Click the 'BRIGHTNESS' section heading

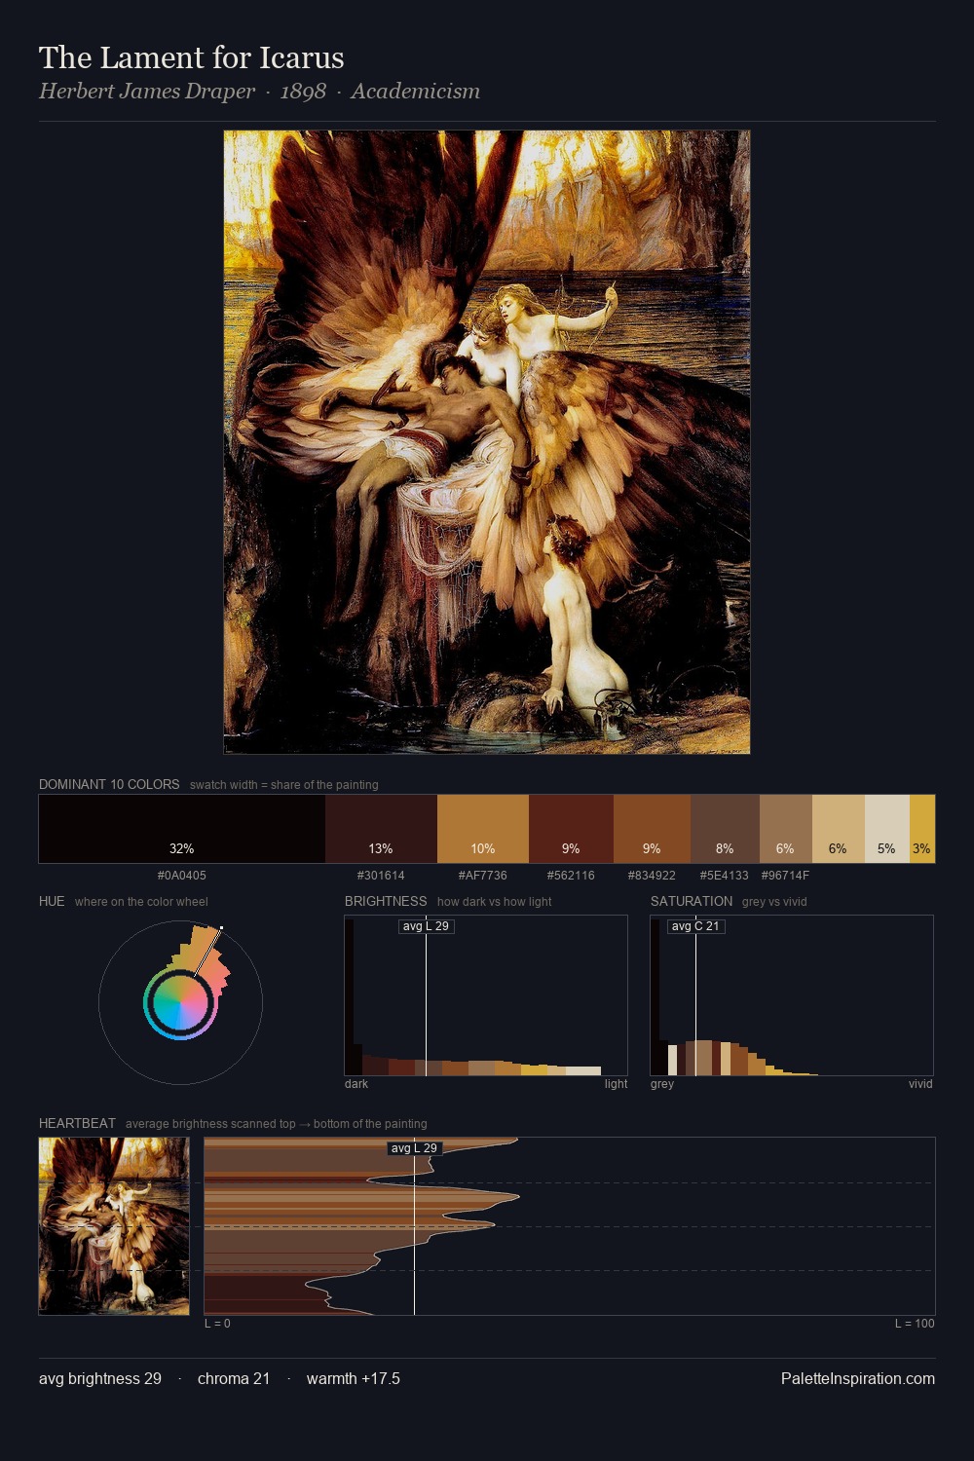(386, 901)
